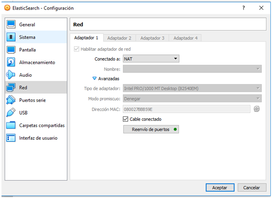Toggle Habilitar adaptador de red checkbox
This screenshot has width=272, height=198.
(76, 49)
